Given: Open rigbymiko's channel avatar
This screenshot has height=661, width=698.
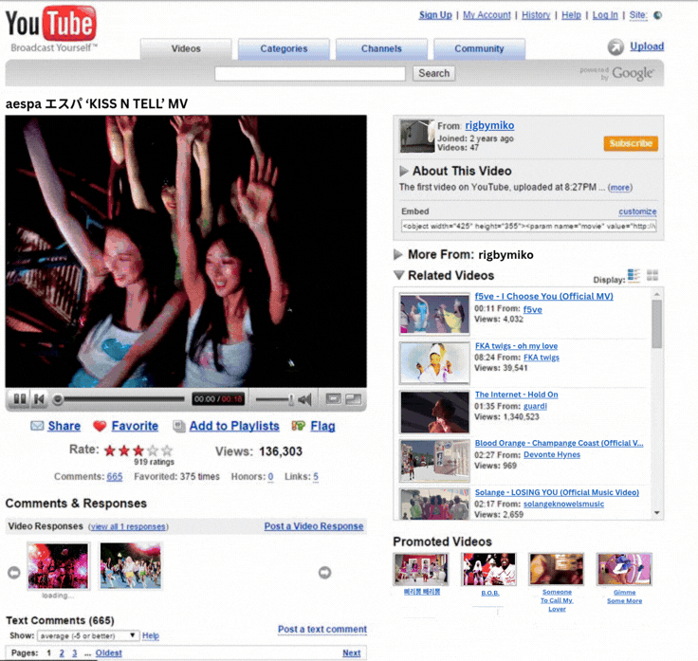Looking at the screenshot, I should pos(416,136).
